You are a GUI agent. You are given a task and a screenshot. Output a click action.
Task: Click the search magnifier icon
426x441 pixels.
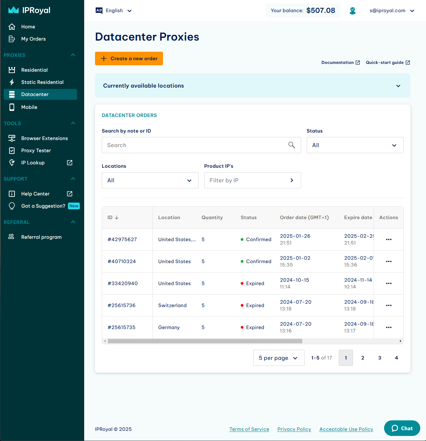coord(292,145)
